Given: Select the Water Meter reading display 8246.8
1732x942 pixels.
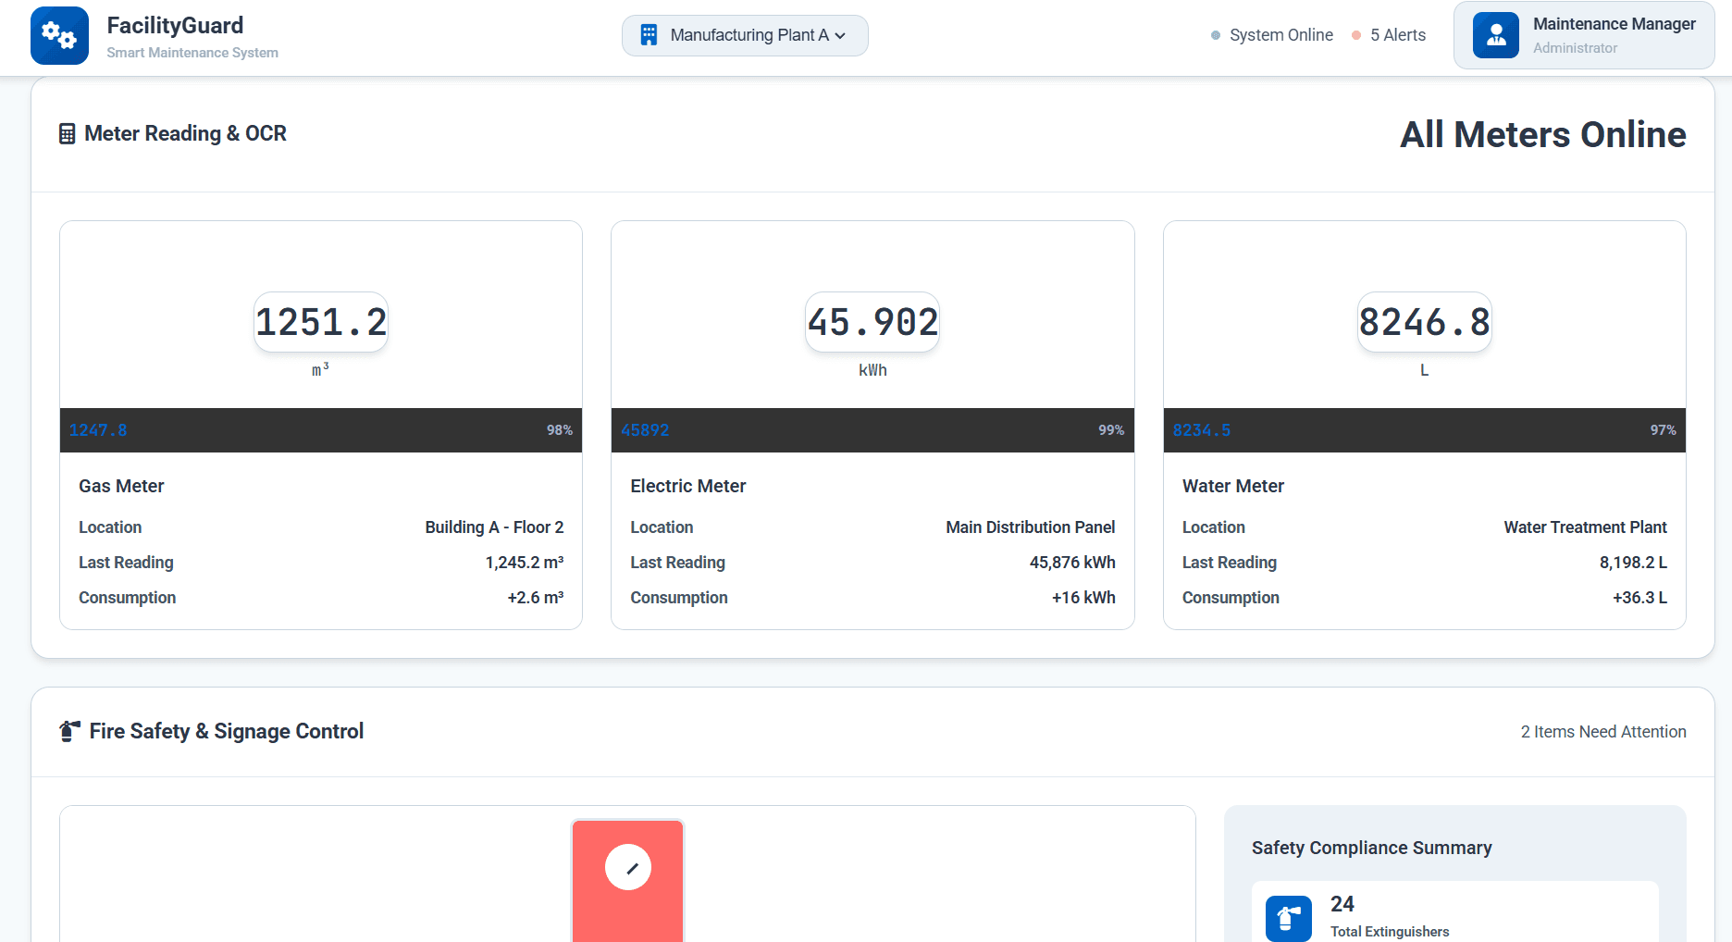Looking at the screenshot, I should coord(1424,322).
